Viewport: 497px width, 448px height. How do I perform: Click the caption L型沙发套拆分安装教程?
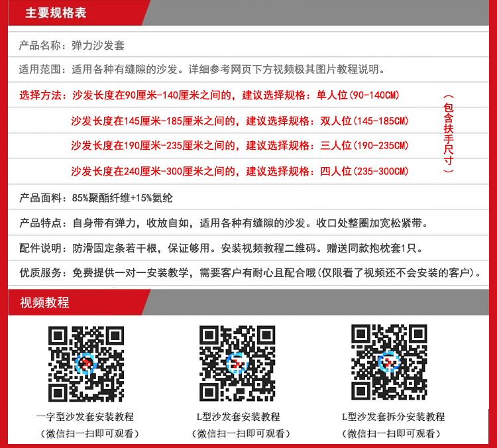[x=393, y=417]
